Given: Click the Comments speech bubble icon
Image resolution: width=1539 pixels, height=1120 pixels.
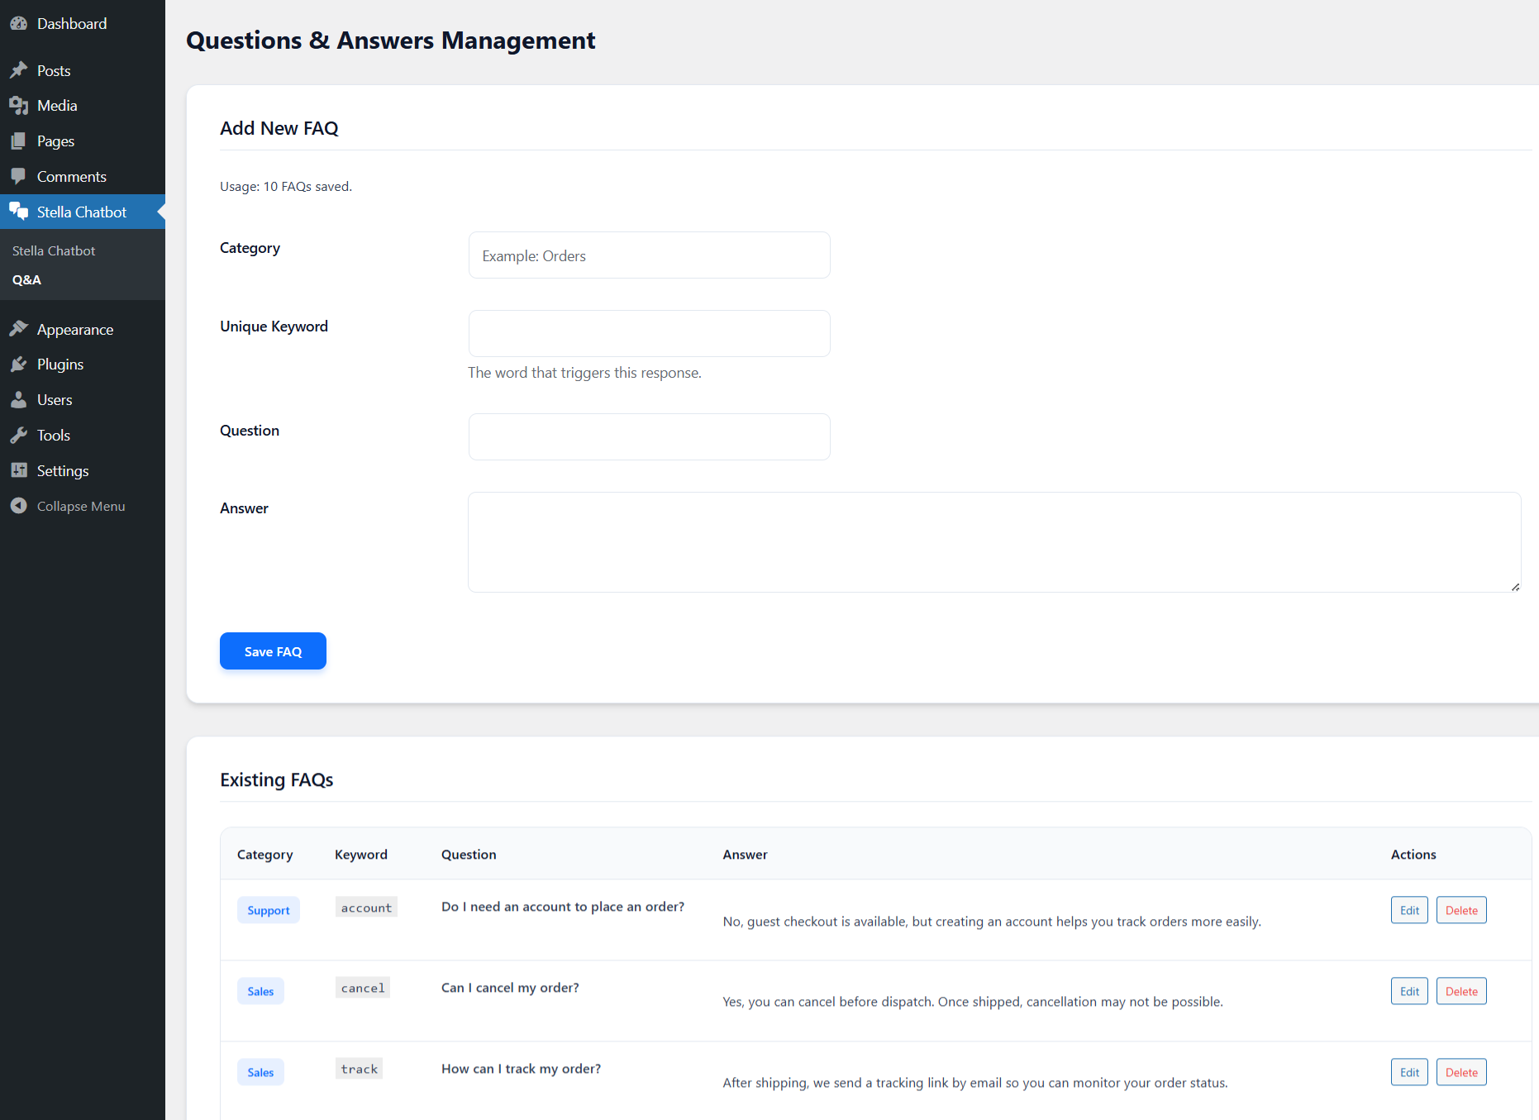Looking at the screenshot, I should [x=19, y=176].
